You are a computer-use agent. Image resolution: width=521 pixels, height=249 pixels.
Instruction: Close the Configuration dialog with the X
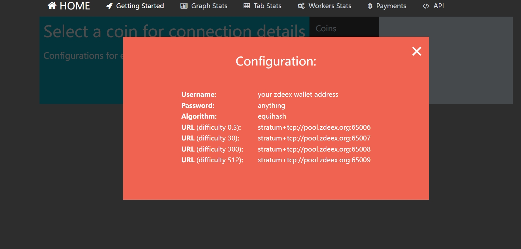(417, 51)
